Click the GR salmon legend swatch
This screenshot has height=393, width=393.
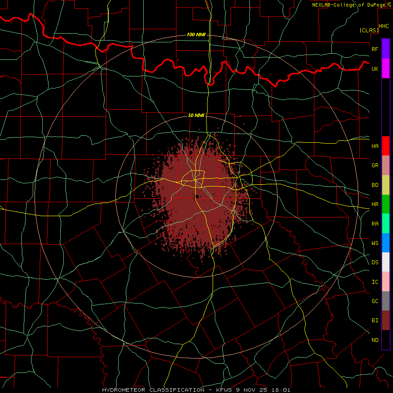[x=386, y=165]
